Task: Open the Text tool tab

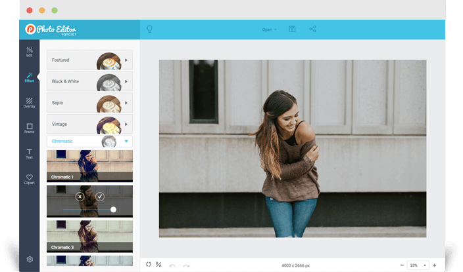Action: click(29, 153)
